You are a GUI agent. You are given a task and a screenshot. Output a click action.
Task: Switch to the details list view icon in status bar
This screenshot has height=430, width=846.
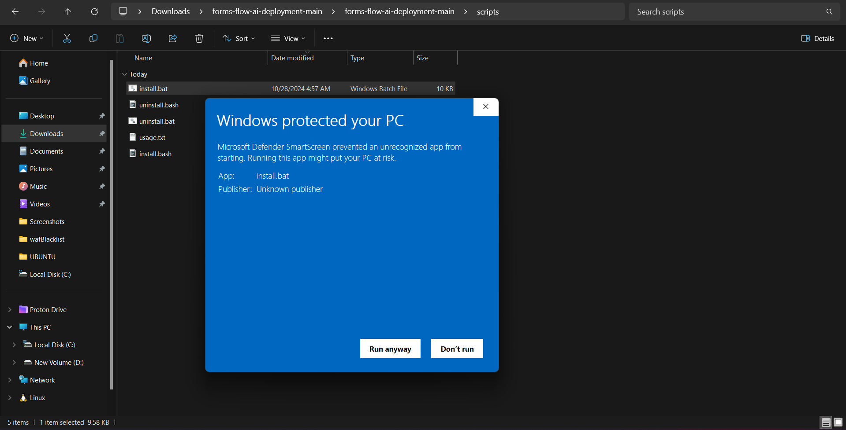826,422
